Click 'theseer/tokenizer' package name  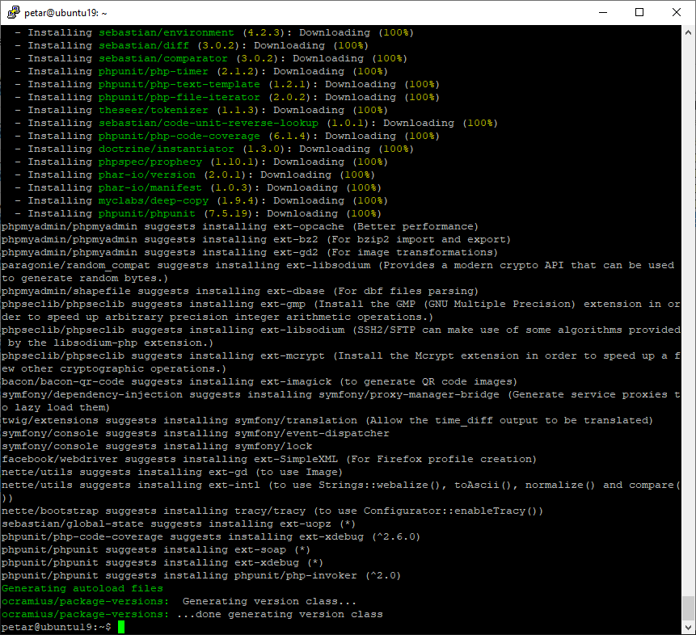(153, 110)
